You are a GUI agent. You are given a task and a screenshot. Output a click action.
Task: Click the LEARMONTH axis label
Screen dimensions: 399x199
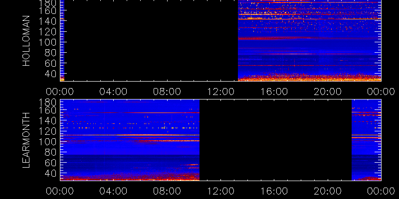[x=26, y=140]
